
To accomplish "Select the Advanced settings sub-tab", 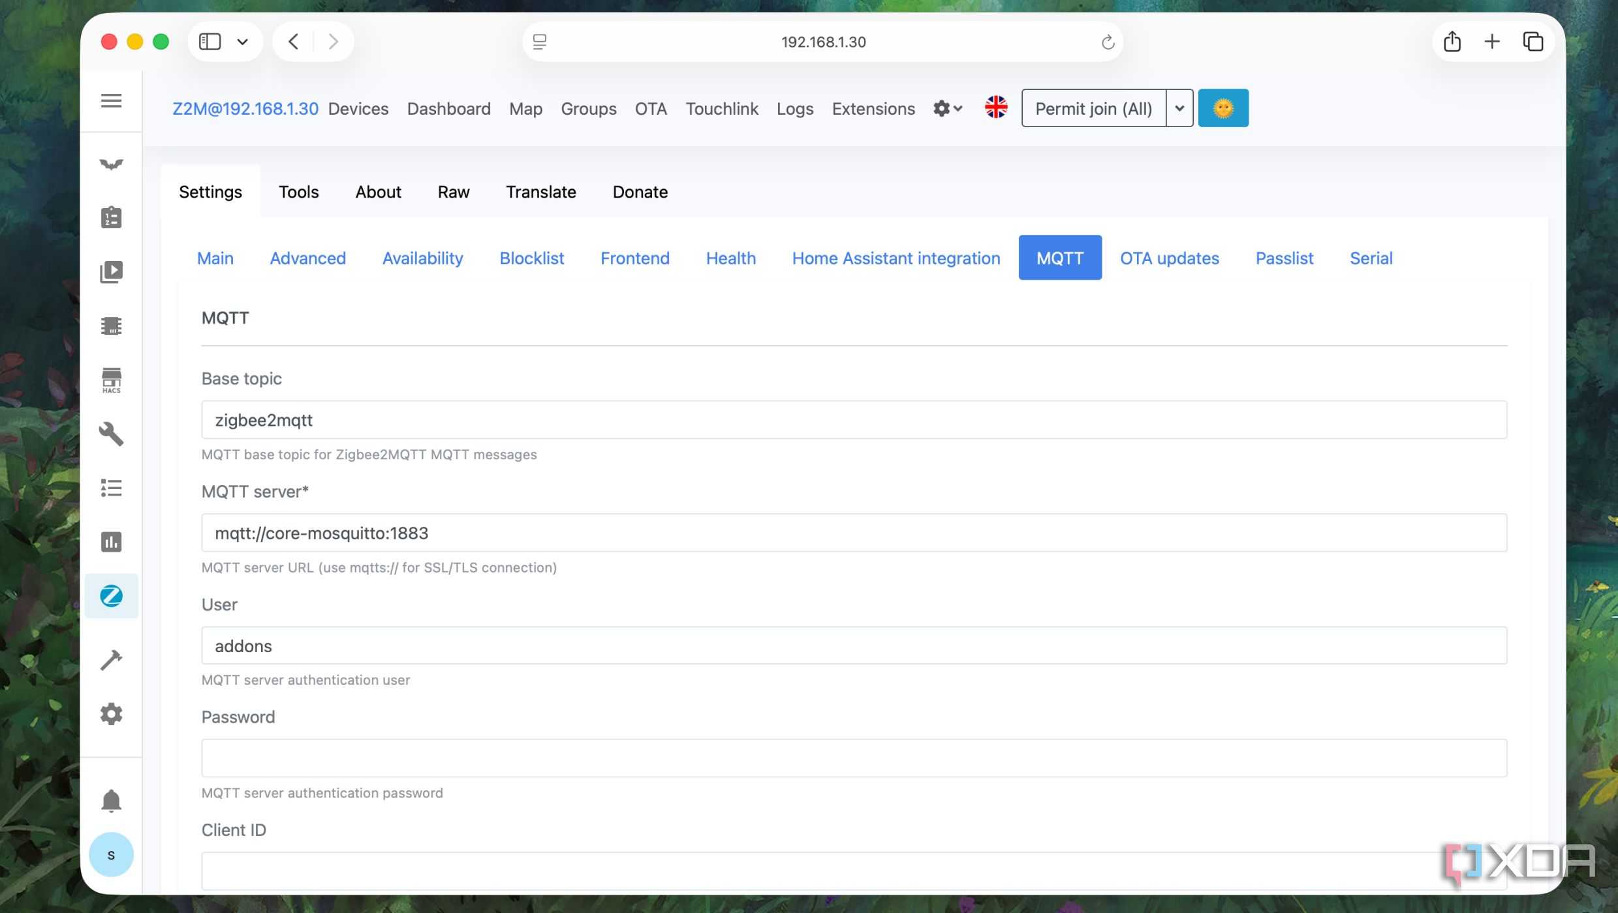I will click(307, 258).
